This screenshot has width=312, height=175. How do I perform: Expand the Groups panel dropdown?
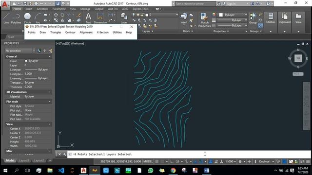point(255,31)
